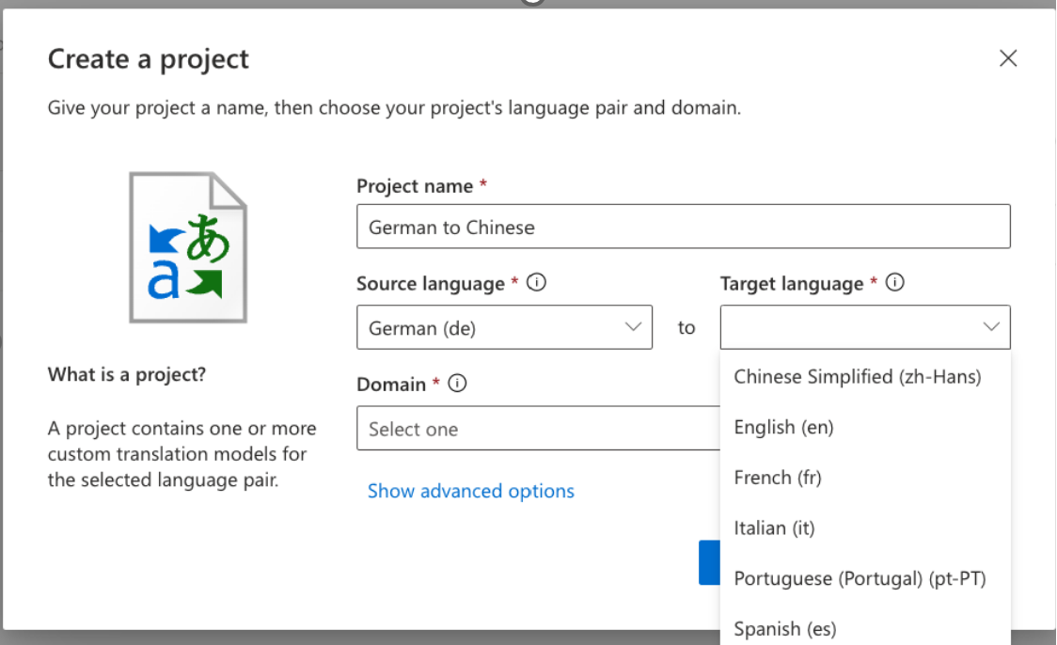Image resolution: width=1057 pixels, height=645 pixels.
Task: Choose Portuguese (Portugal) (pt-PT) option
Action: (x=860, y=578)
